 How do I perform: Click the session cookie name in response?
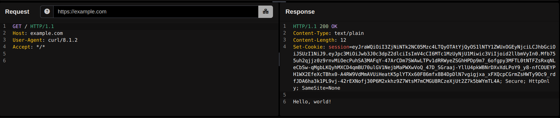point(339,47)
